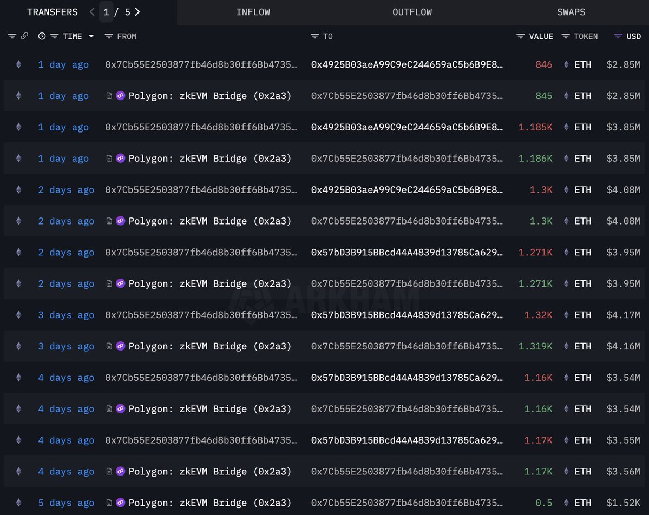Select the TRANSFERS tab
Viewport: 649px width, 515px height.
click(52, 12)
